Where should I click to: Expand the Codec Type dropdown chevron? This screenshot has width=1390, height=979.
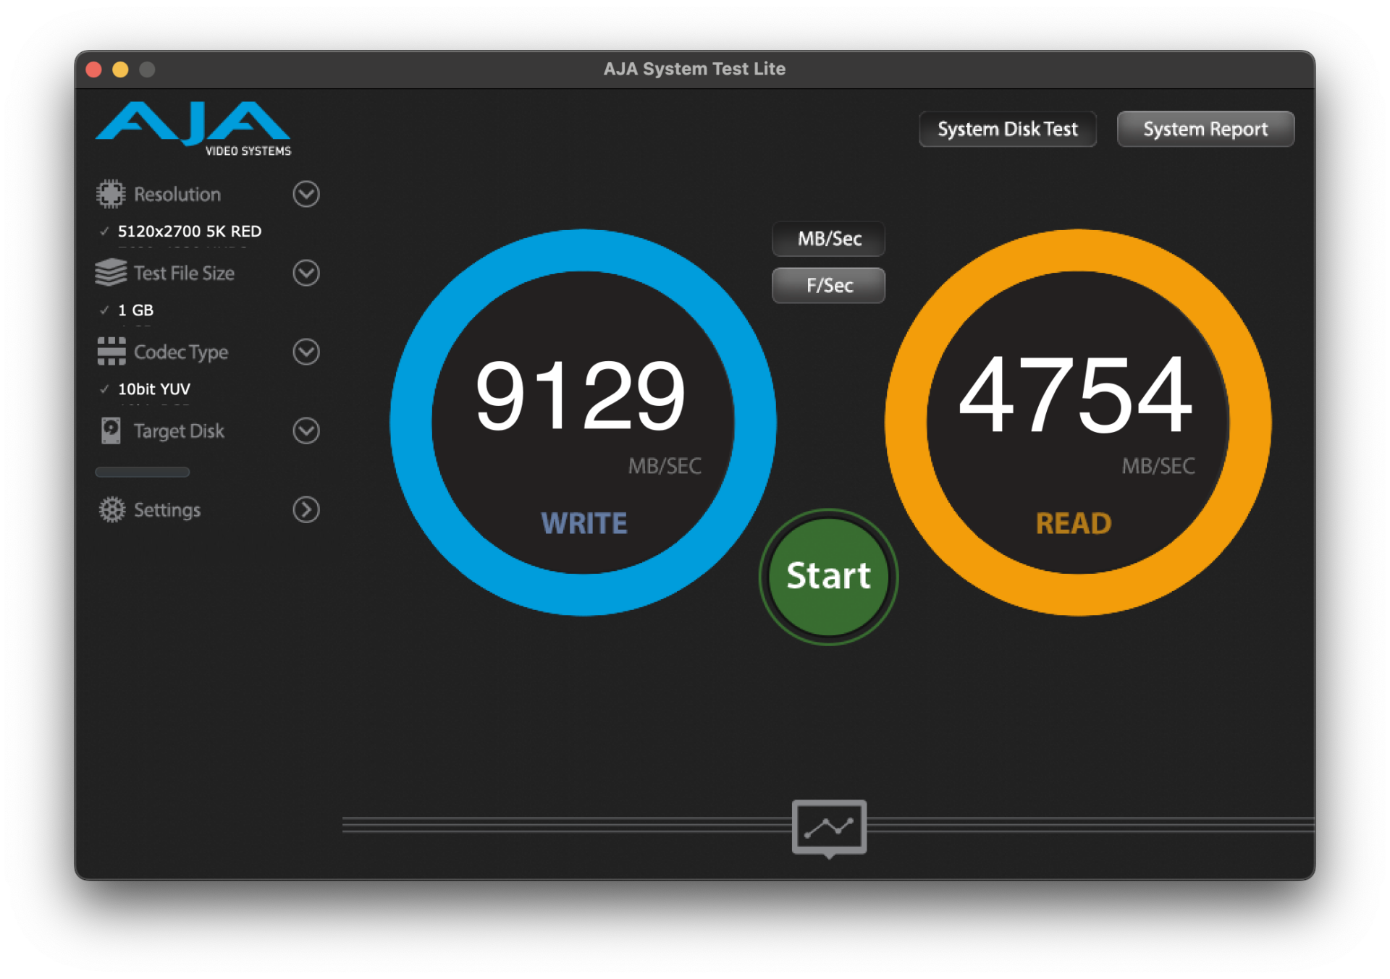click(306, 352)
